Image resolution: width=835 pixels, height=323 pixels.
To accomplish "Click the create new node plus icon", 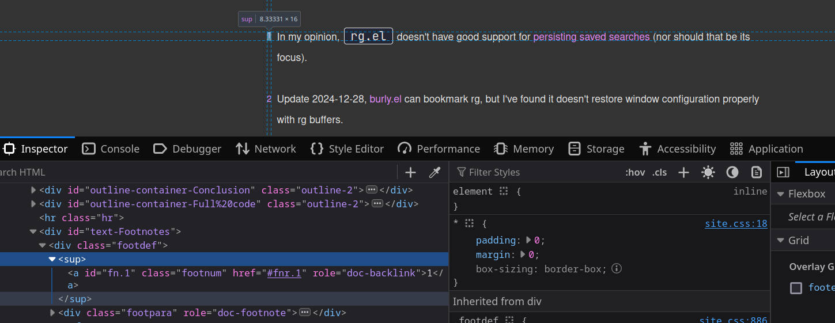I will [410, 172].
